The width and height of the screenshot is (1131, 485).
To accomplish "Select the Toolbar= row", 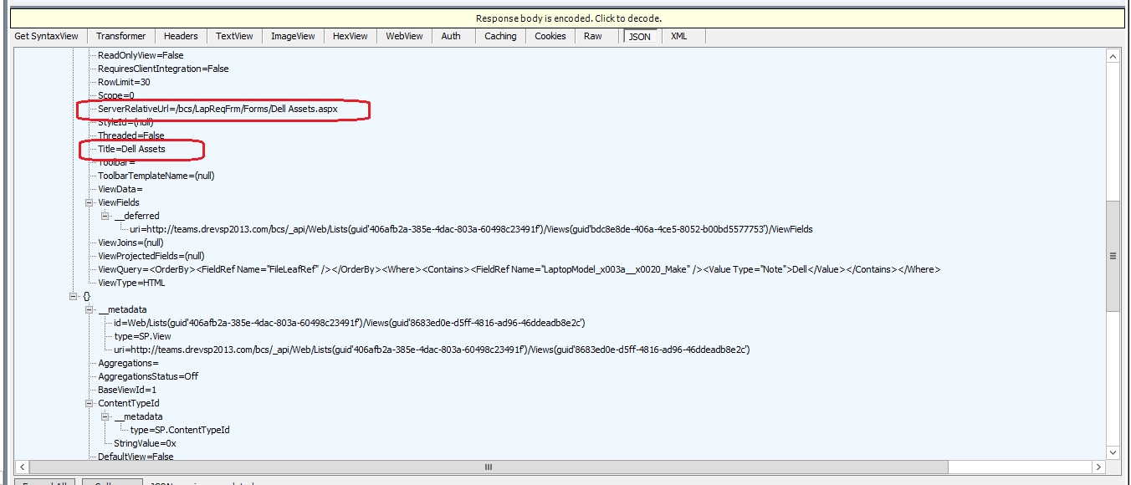I will click(x=116, y=162).
